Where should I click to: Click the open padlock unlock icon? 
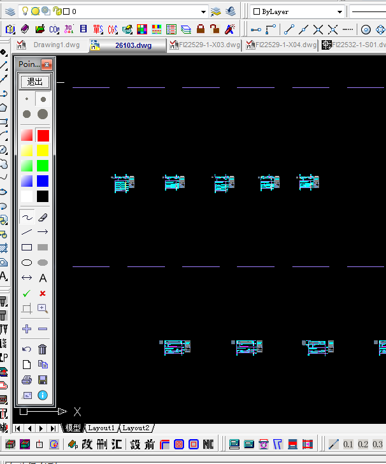(x=215, y=29)
